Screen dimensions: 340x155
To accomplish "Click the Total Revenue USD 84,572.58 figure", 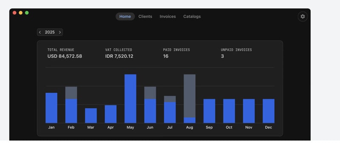I will click(65, 56).
